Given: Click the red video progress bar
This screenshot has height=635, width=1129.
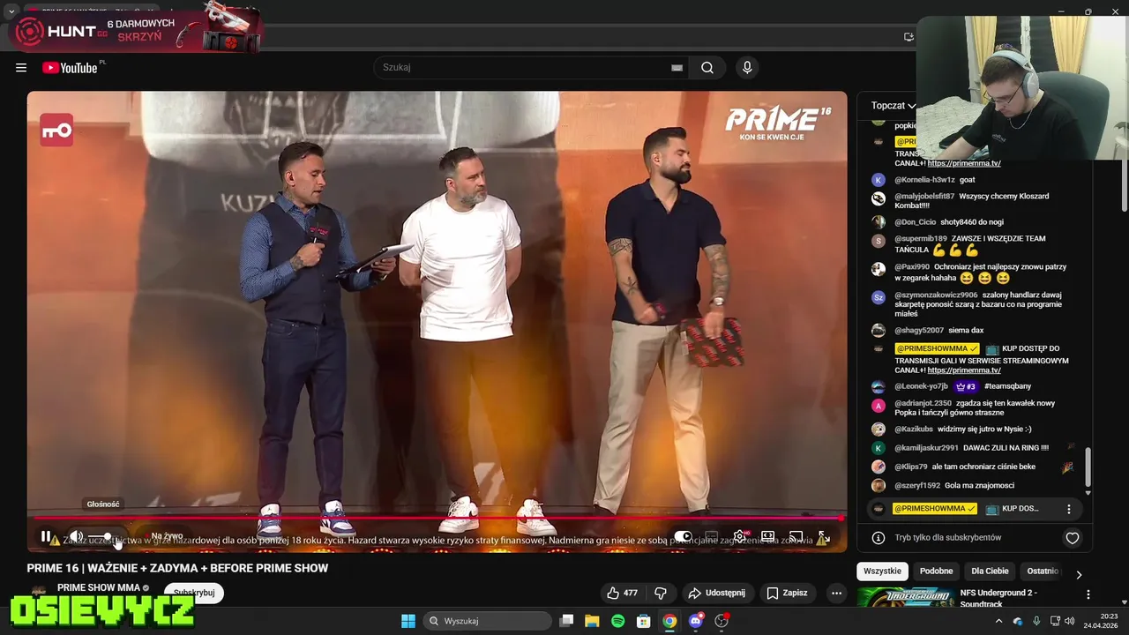Looking at the screenshot, I should [437, 519].
